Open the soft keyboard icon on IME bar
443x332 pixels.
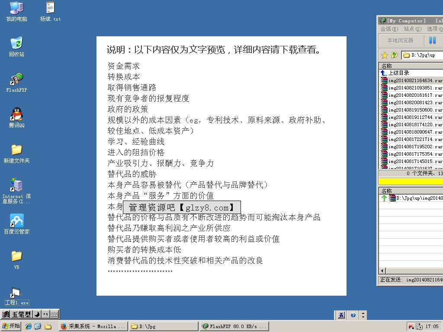coord(54,314)
